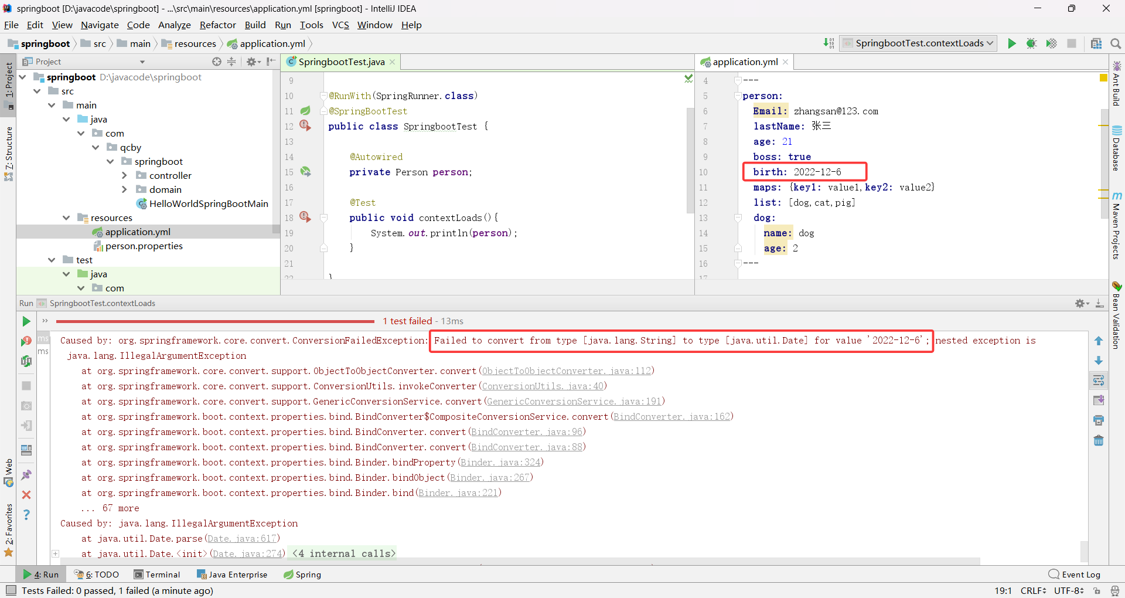Rerun test in Run panel
Viewport: 1125px width, 598px height.
(x=26, y=321)
